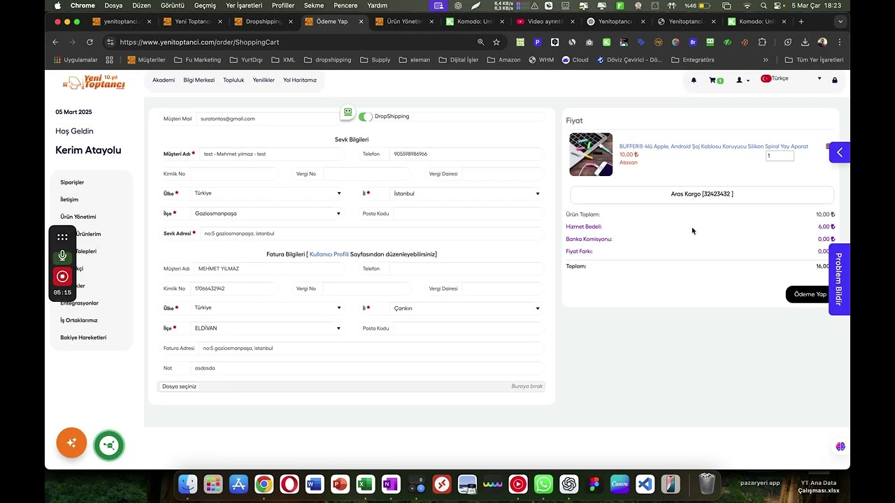Open the Bilgi Merkezi menu
The width and height of the screenshot is (895, 503).
pos(199,80)
